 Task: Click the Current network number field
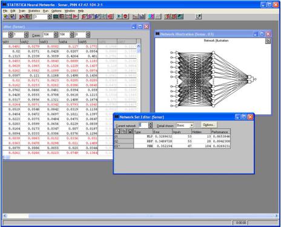pos(144,125)
